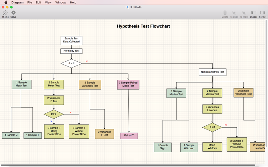268x167 pixels.
Task: Select the 1 Sample Median Test box
Action: [x=177, y=93]
